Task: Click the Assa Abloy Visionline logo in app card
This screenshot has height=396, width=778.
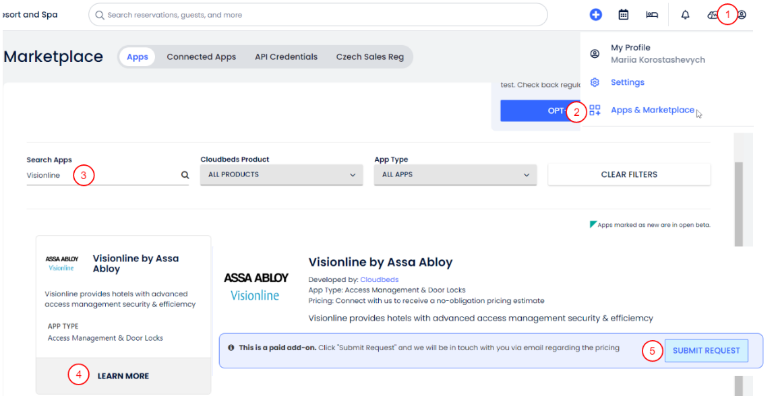Action: point(61,263)
